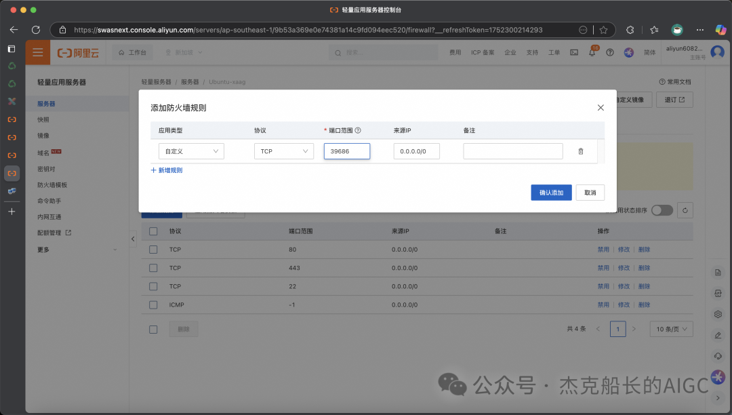
Task: Go back with the browser back arrow
Action: tap(14, 30)
